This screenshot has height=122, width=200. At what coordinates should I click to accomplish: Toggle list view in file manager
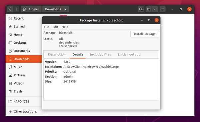coord(149,9)
